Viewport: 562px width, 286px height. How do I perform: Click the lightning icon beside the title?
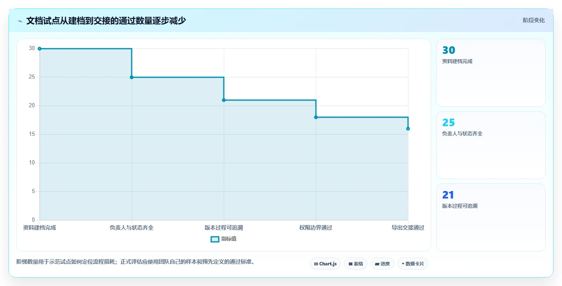pos(20,21)
